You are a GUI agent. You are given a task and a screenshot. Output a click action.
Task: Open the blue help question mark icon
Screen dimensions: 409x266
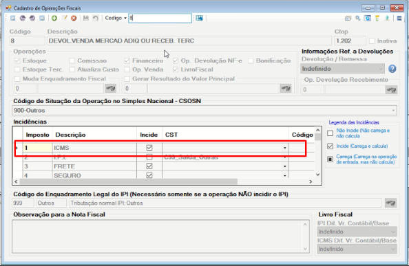click(392, 69)
